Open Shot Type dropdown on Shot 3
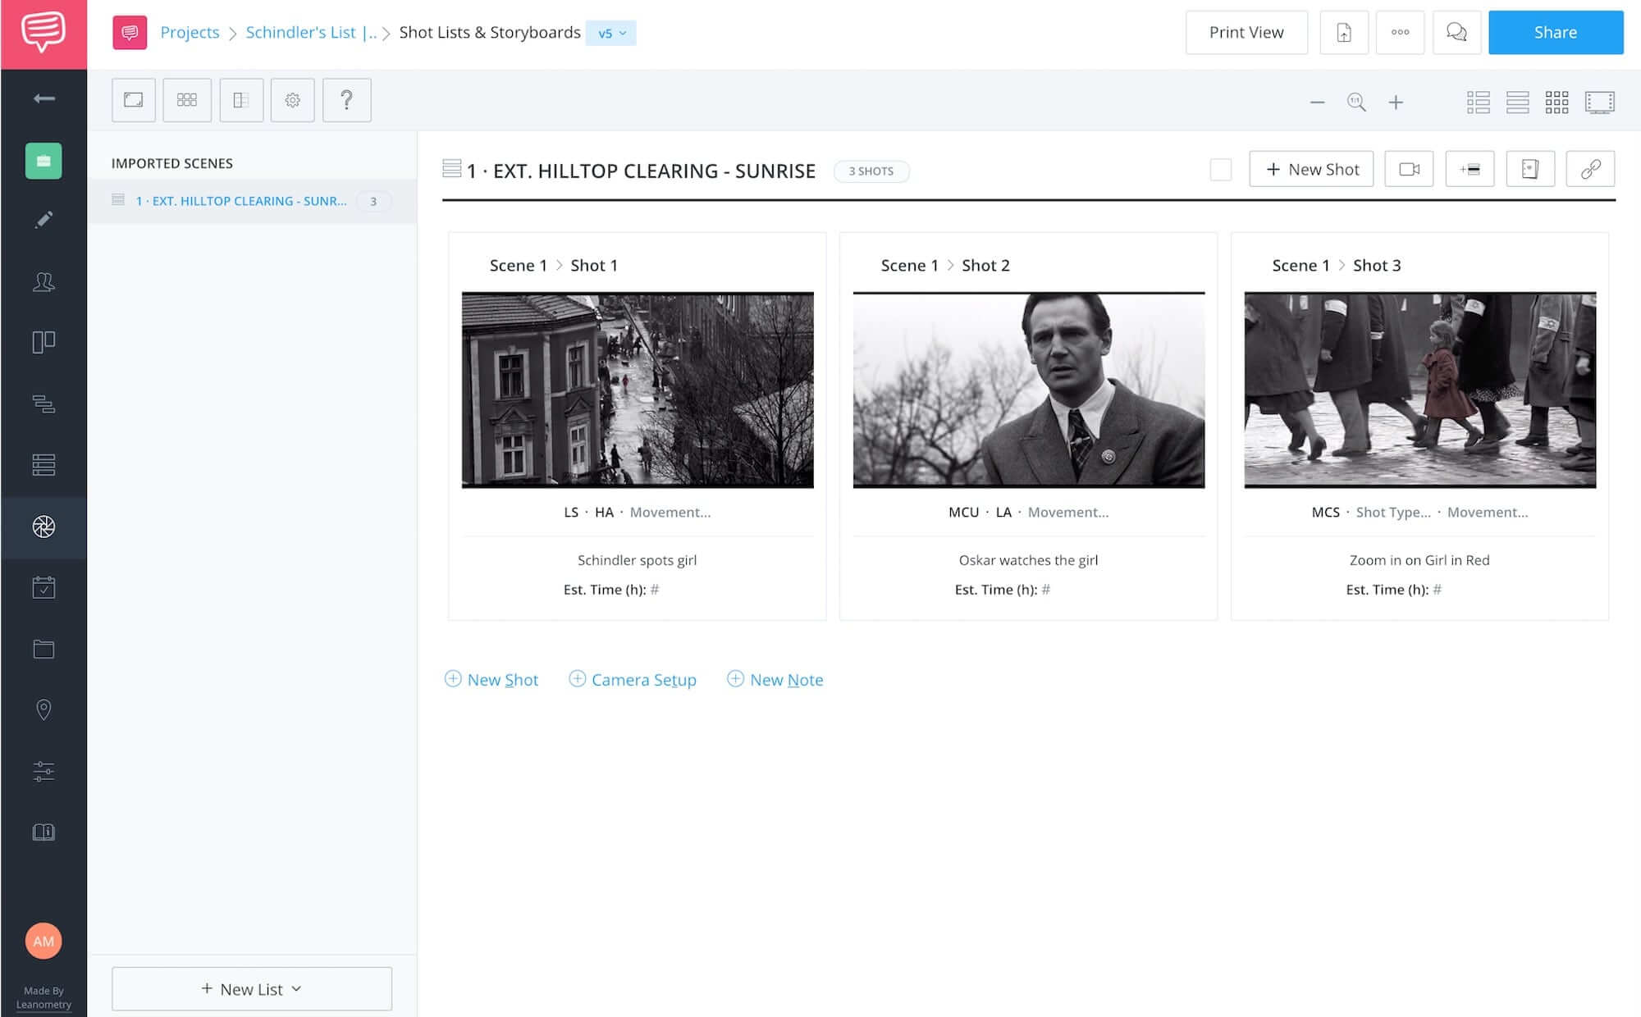 coord(1393,512)
